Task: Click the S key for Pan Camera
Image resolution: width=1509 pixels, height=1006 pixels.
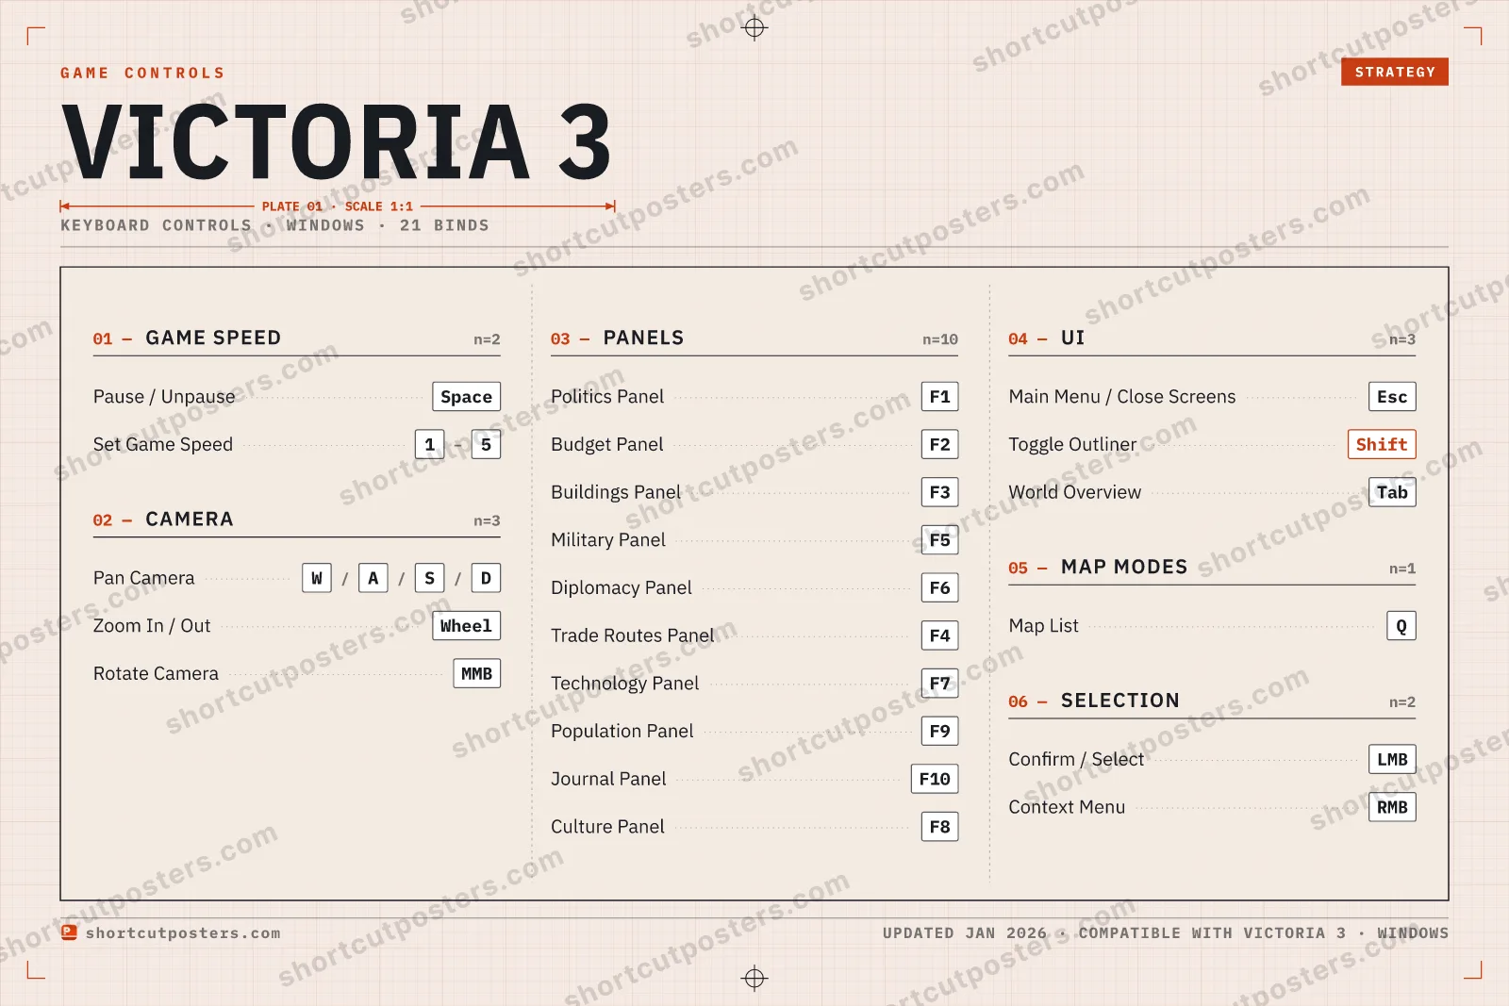Action: coord(430,578)
